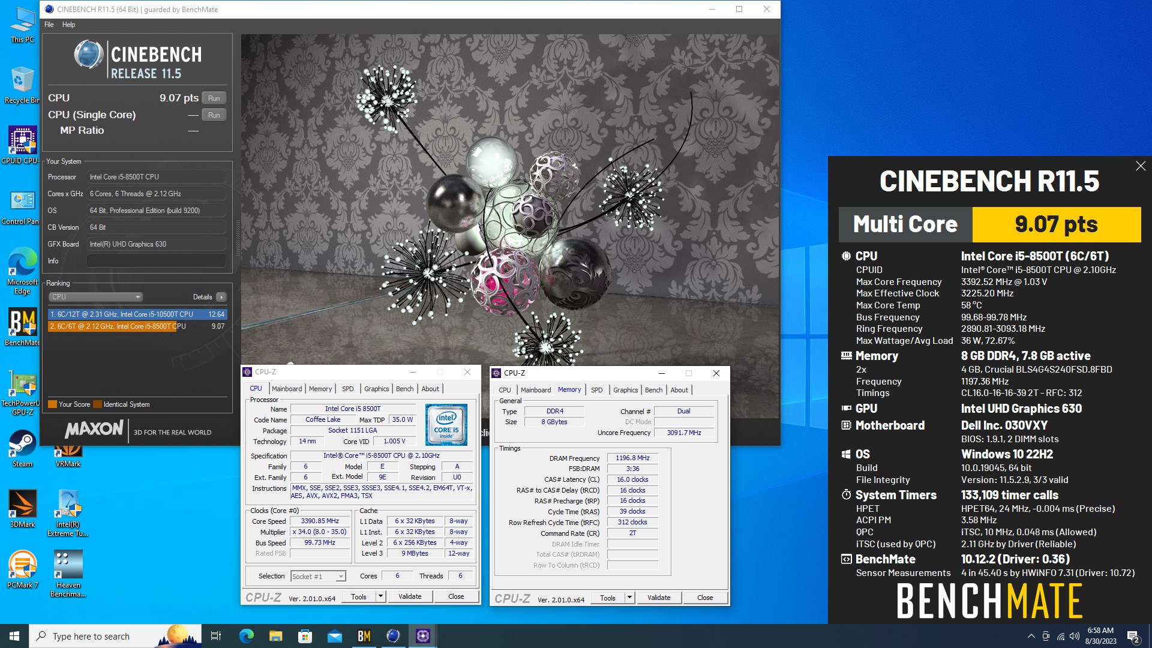The width and height of the screenshot is (1152, 648).
Task: Open Bench tab in right CPU-Z
Action: (x=653, y=390)
